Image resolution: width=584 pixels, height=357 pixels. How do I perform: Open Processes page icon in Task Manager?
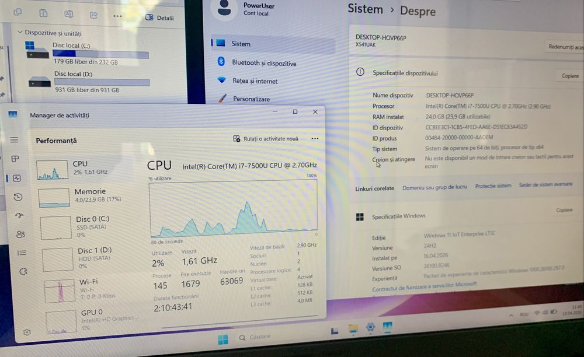click(x=15, y=159)
